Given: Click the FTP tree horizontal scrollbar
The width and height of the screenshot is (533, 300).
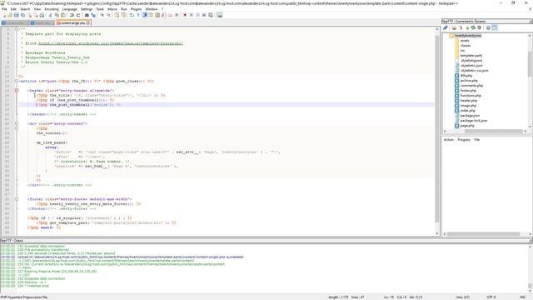Looking at the screenshot, I should click(493, 131).
